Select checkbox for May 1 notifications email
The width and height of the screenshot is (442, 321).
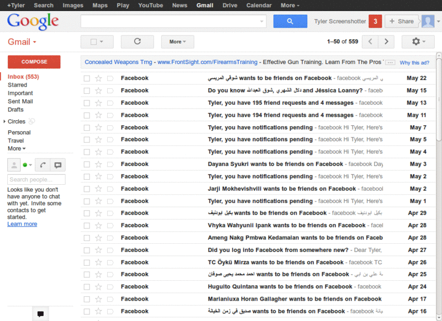click(x=87, y=201)
